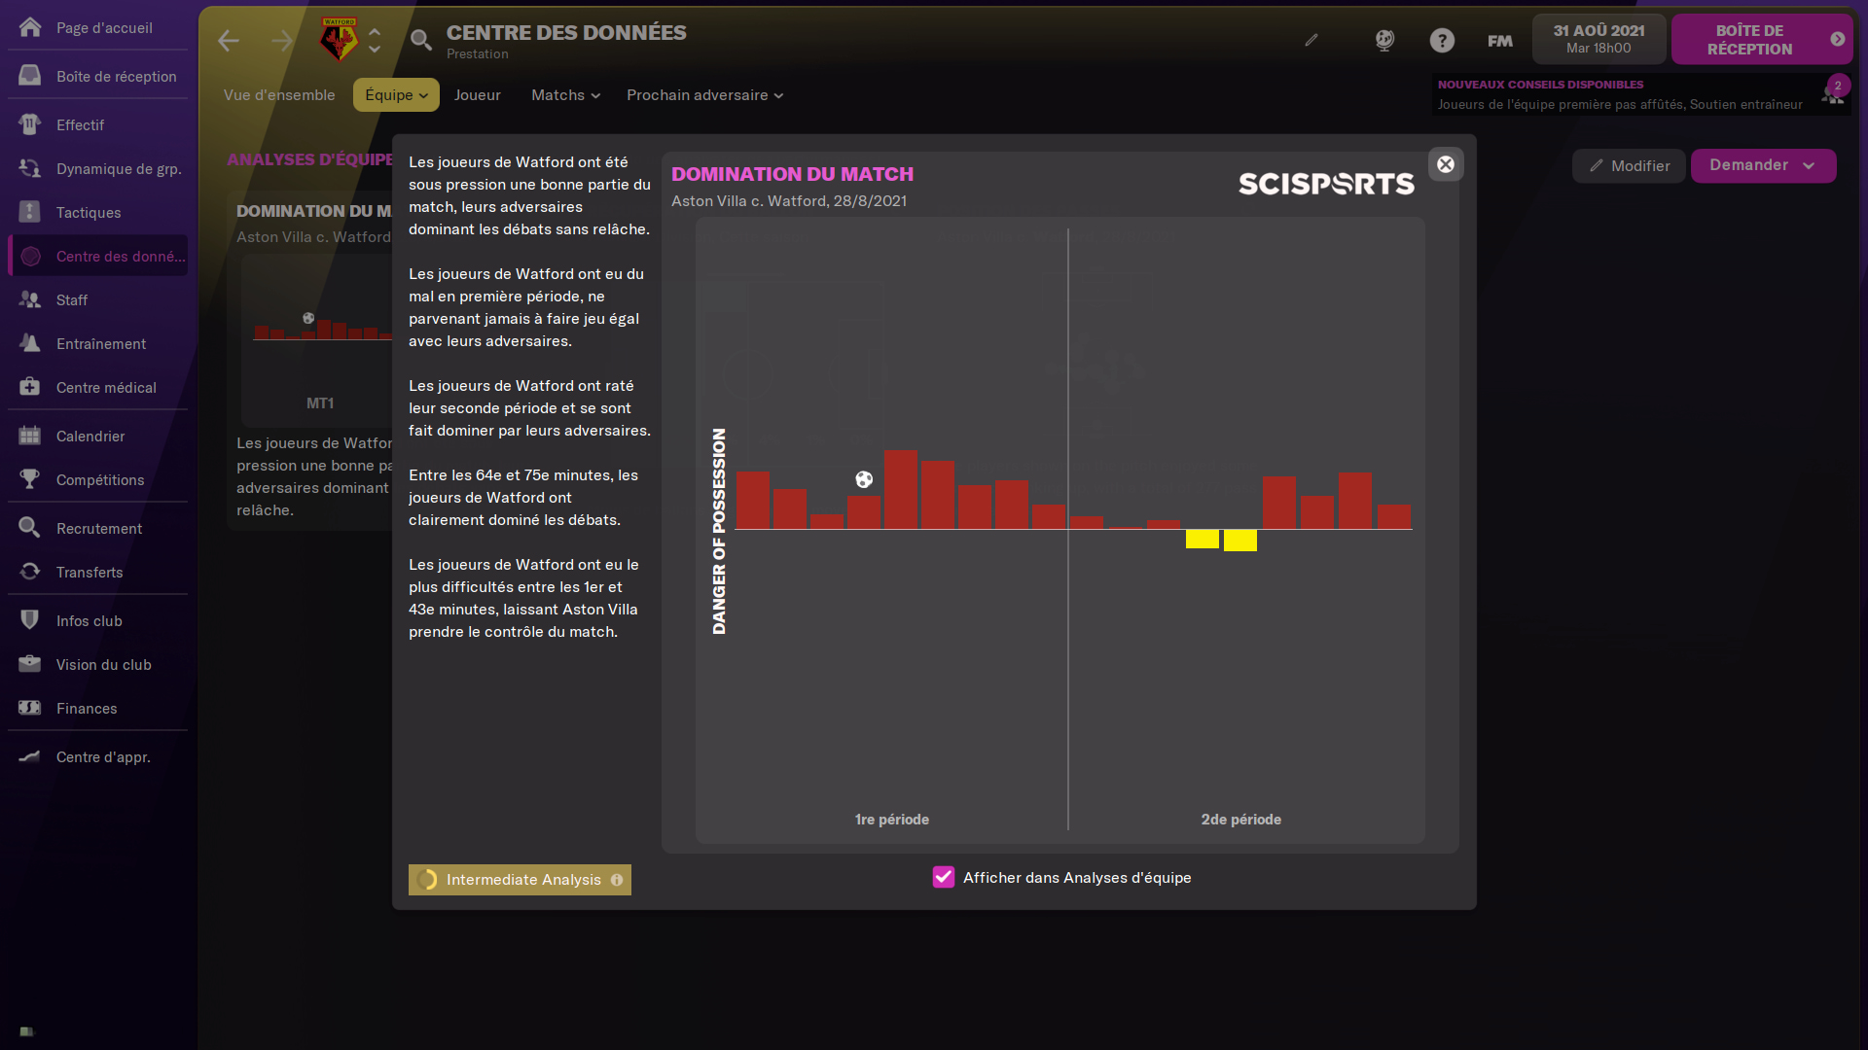Switch to Joueur tab
This screenshot has width=1868, height=1050.
click(x=477, y=94)
